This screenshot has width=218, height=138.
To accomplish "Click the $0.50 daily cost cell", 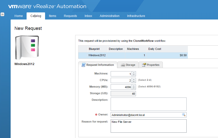I will pyautogui.click(x=167, y=55).
